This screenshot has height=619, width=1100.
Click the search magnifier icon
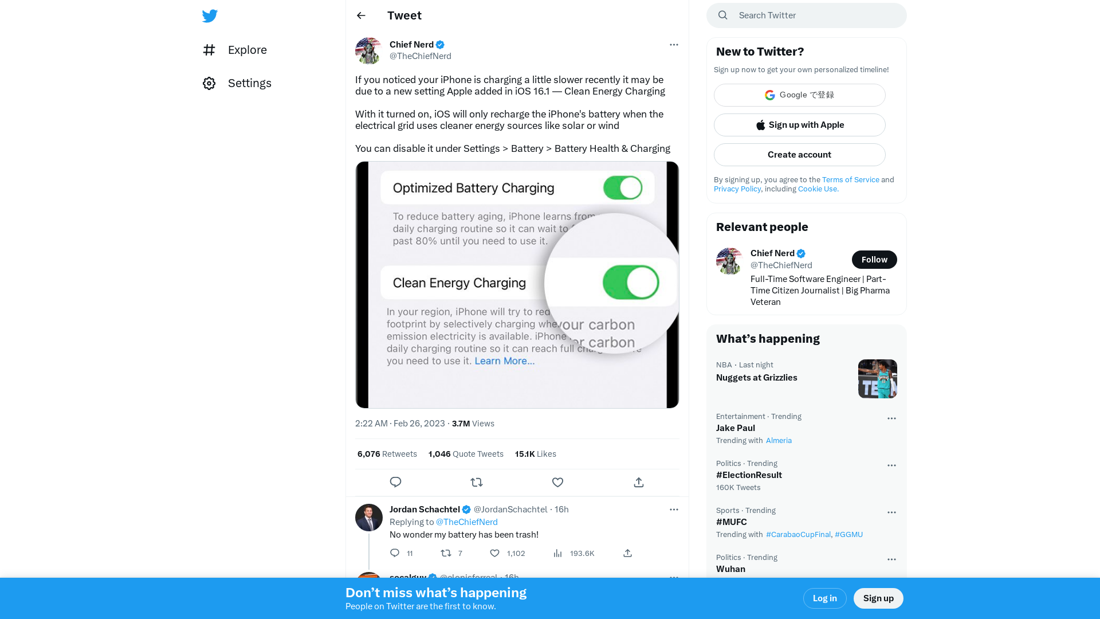[723, 15]
